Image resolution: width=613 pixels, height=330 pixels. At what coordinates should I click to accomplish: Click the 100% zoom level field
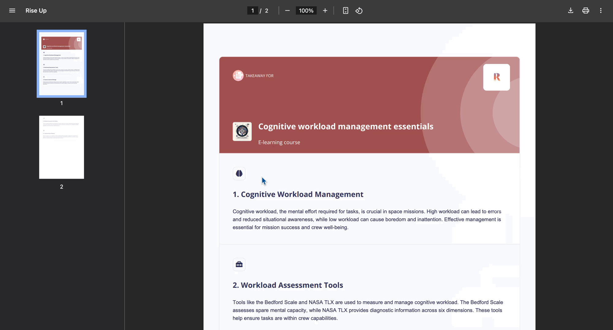(306, 11)
